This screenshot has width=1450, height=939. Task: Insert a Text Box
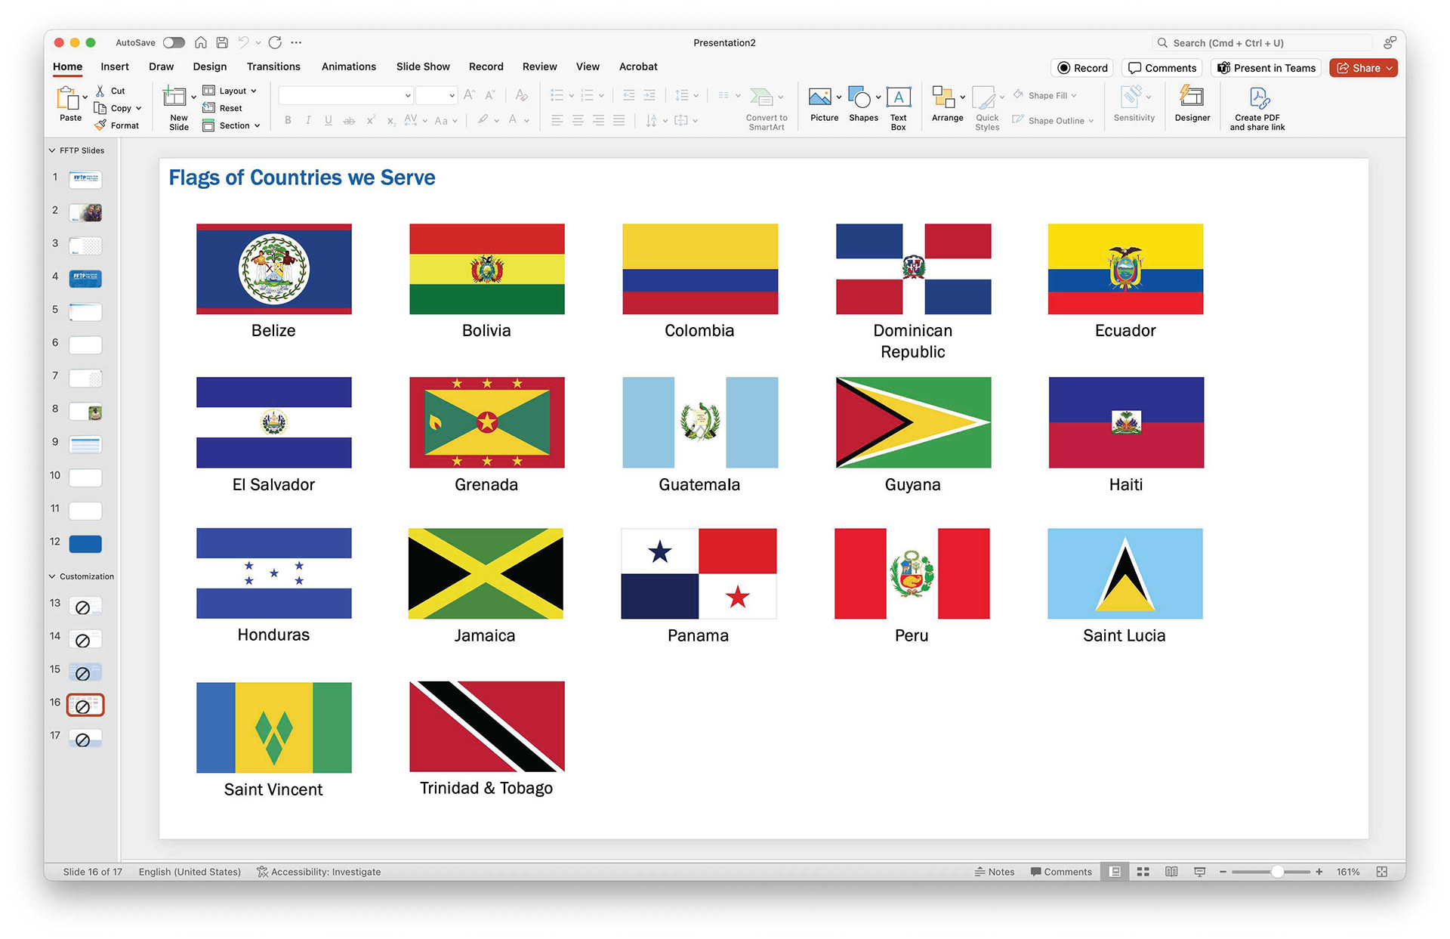898,98
